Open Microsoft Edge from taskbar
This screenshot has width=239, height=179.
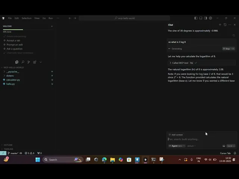(x=104, y=160)
